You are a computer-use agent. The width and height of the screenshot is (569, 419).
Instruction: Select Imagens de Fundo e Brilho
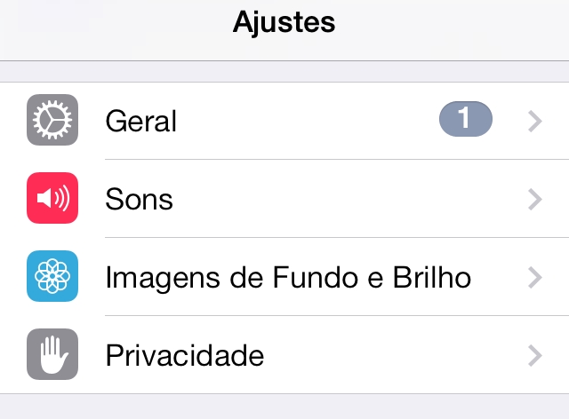[288, 277]
